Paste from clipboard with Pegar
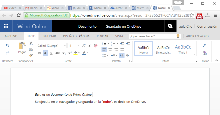The width and height of the screenshot is (220, 115). point(22,48)
